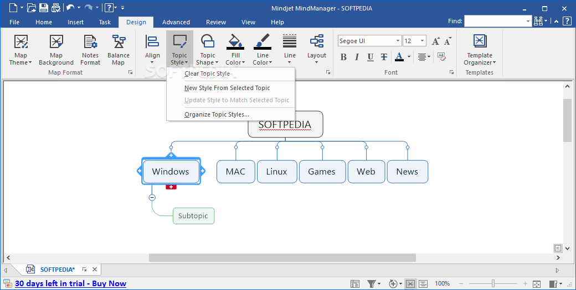This screenshot has height=290, width=576.
Task: Choose New Style From Selected Topic
Action: 231,88
